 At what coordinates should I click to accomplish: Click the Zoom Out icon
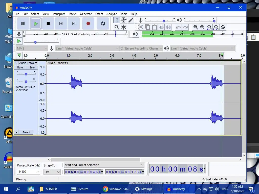click(x=202, y=27)
